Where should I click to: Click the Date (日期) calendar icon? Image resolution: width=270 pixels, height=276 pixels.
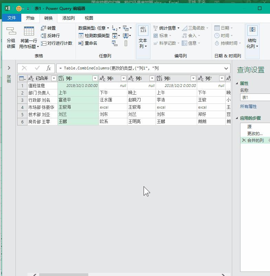point(217,28)
